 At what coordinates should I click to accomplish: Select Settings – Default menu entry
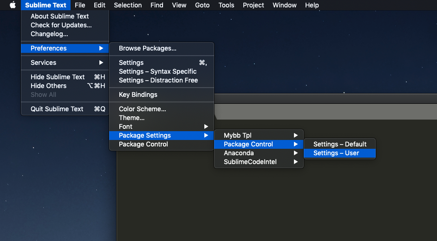339,144
